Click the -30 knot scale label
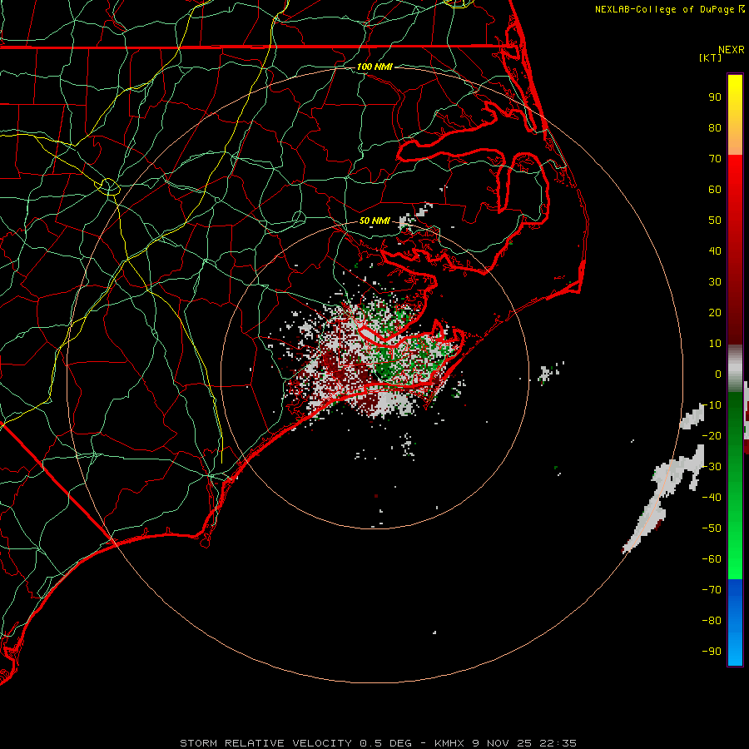The image size is (749, 749). [x=712, y=467]
